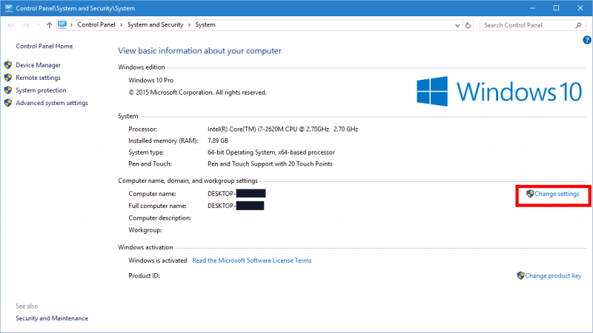Read the Microsoft Software License Terms
The width and height of the screenshot is (593, 333).
pos(251,260)
